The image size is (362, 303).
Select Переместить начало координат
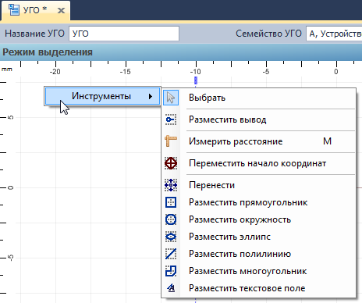[x=258, y=163]
